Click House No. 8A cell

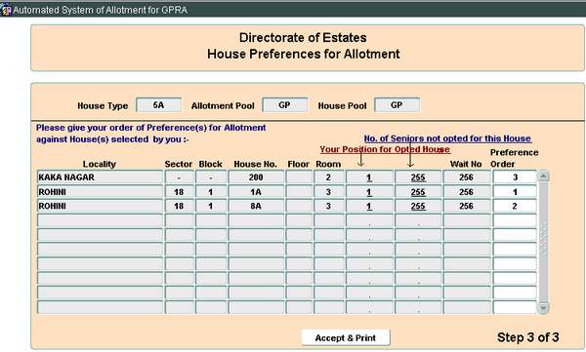click(256, 206)
